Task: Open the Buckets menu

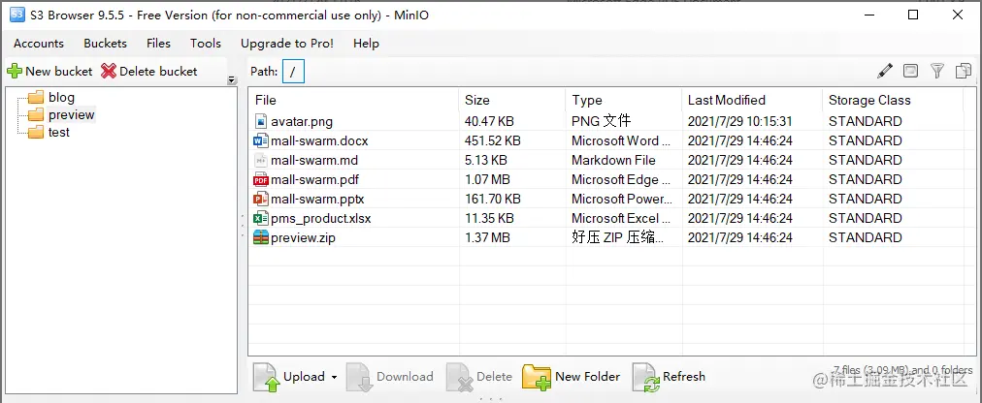Action: point(105,44)
